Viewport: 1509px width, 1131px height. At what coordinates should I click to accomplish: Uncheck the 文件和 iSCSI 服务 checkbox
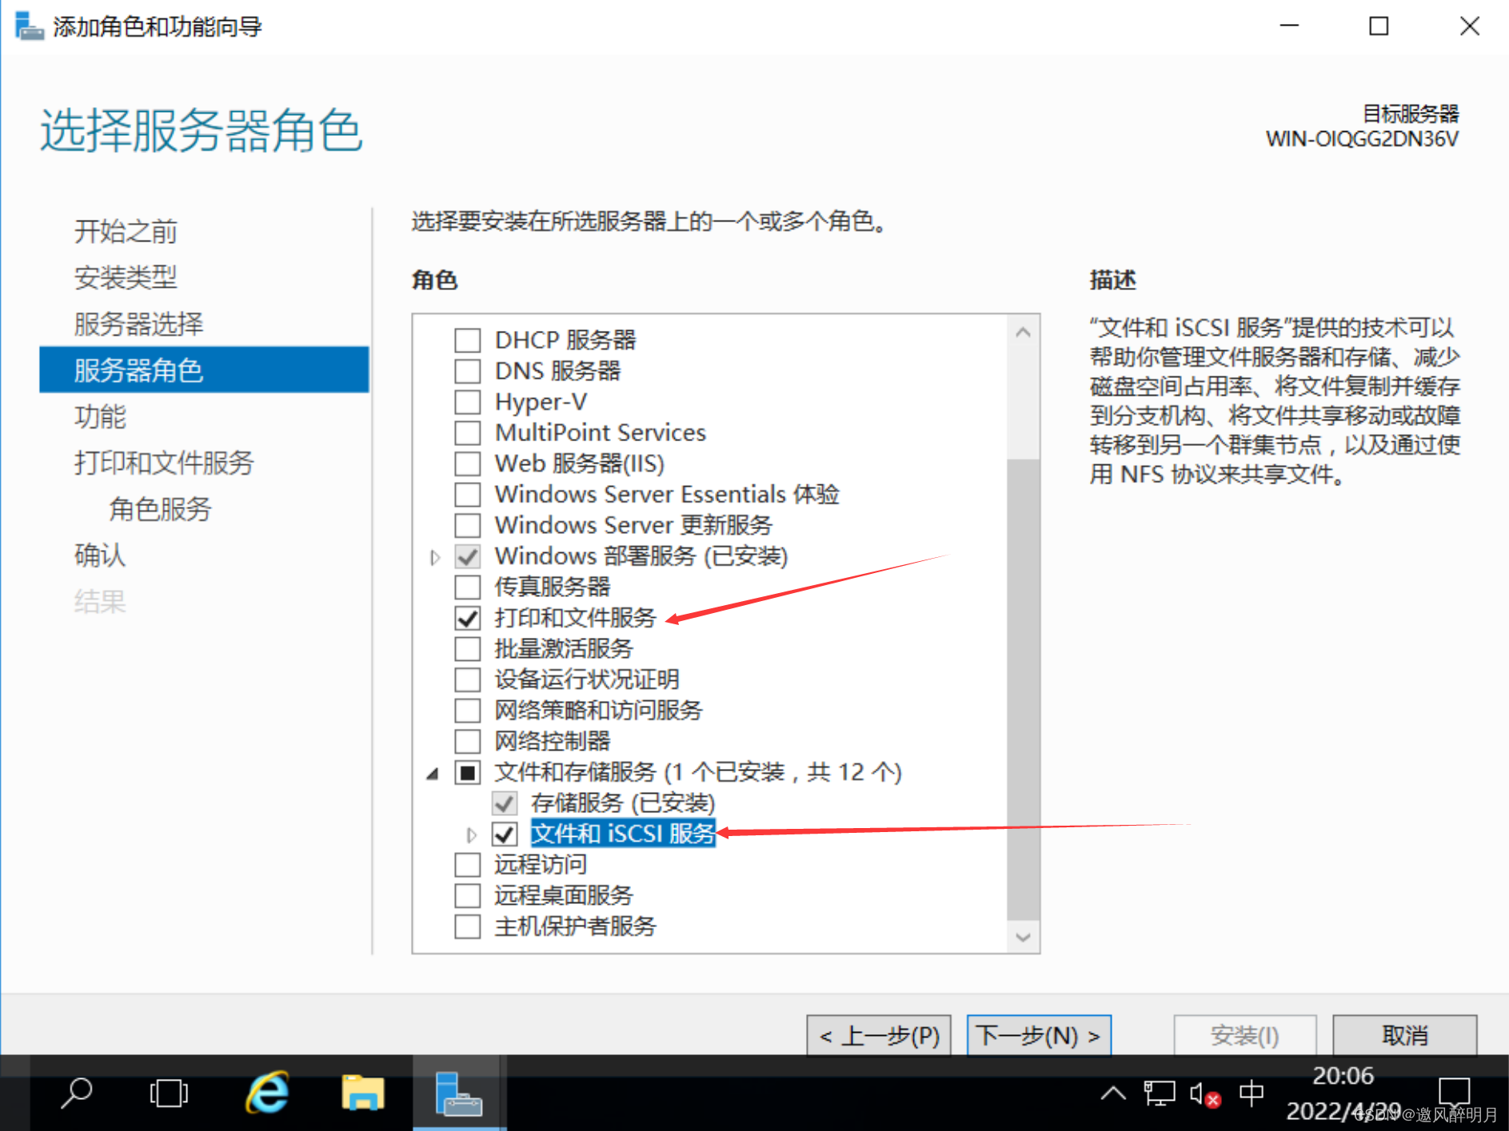(x=505, y=834)
